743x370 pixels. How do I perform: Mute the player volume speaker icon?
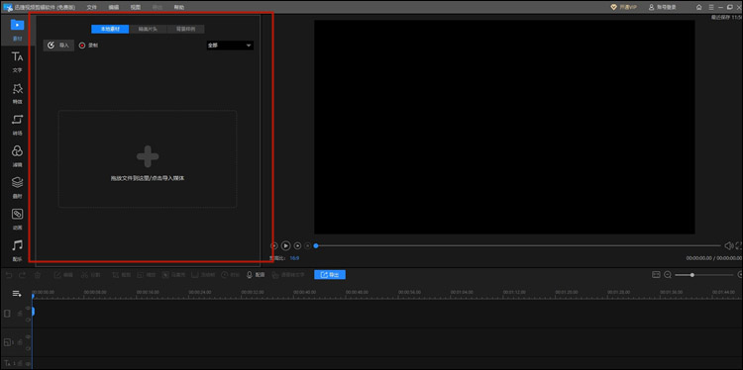729,245
